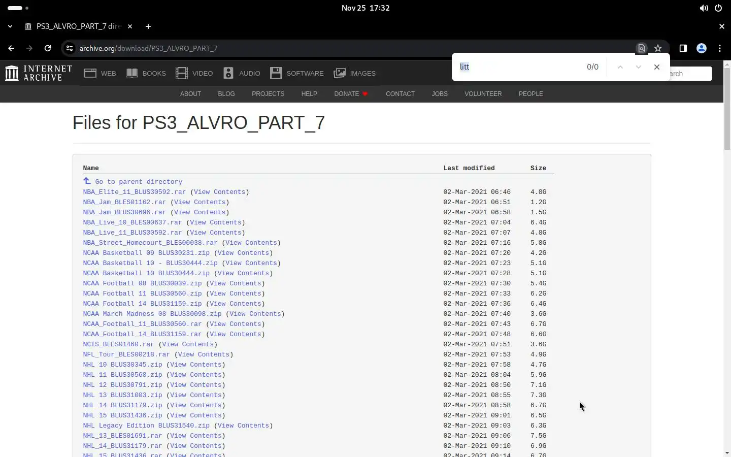Open the JOBS menu item

[x=440, y=94]
